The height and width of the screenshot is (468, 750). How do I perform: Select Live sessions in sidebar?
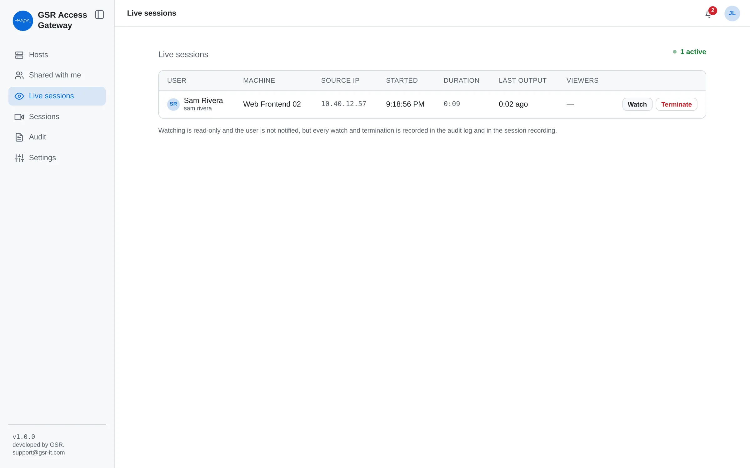57,96
